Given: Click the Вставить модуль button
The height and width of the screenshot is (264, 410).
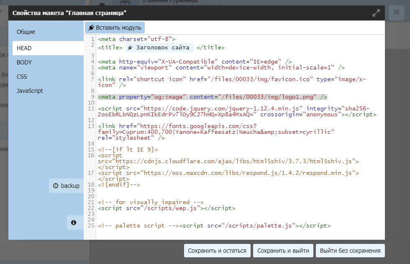Looking at the screenshot, I should pyautogui.click(x=115, y=28).
